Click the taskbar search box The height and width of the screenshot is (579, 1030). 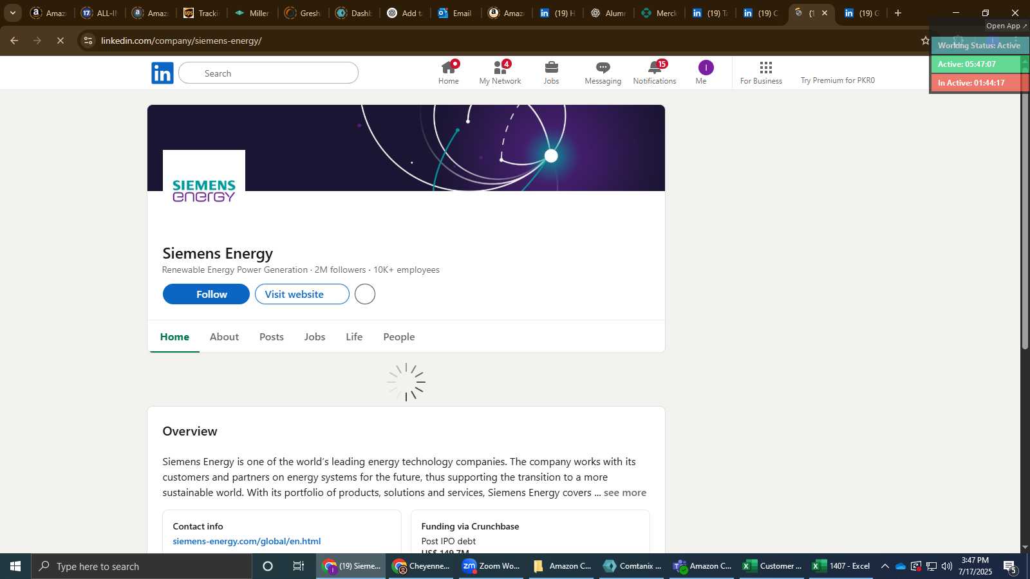142,566
